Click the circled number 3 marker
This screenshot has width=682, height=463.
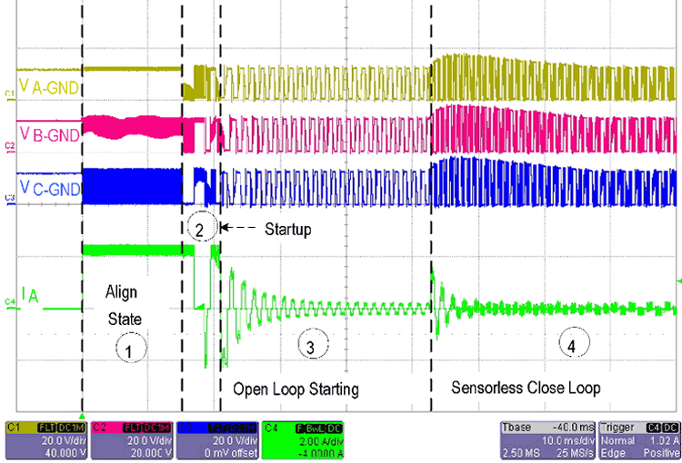coord(310,346)
